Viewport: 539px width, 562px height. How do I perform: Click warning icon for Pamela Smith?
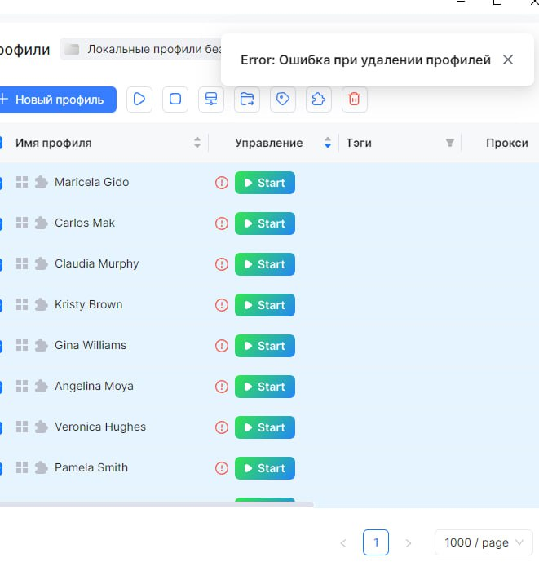[222, 468]
